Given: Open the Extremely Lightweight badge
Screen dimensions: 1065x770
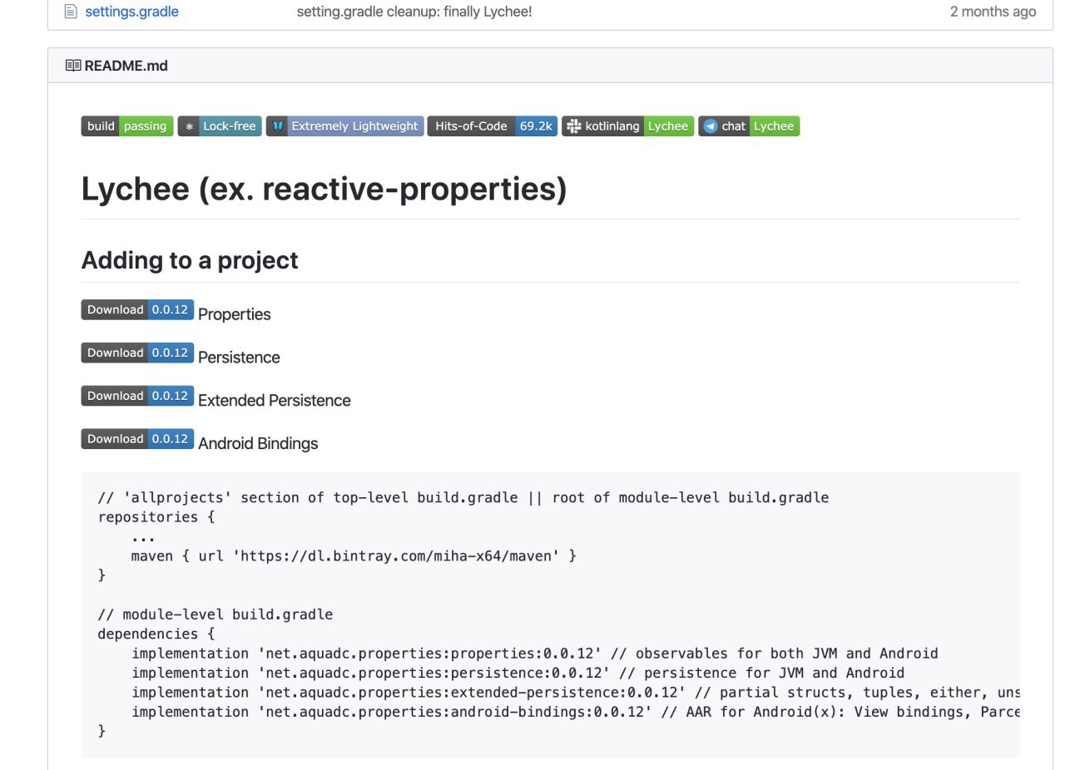Looking at the screenshot, I should [345, 126].
